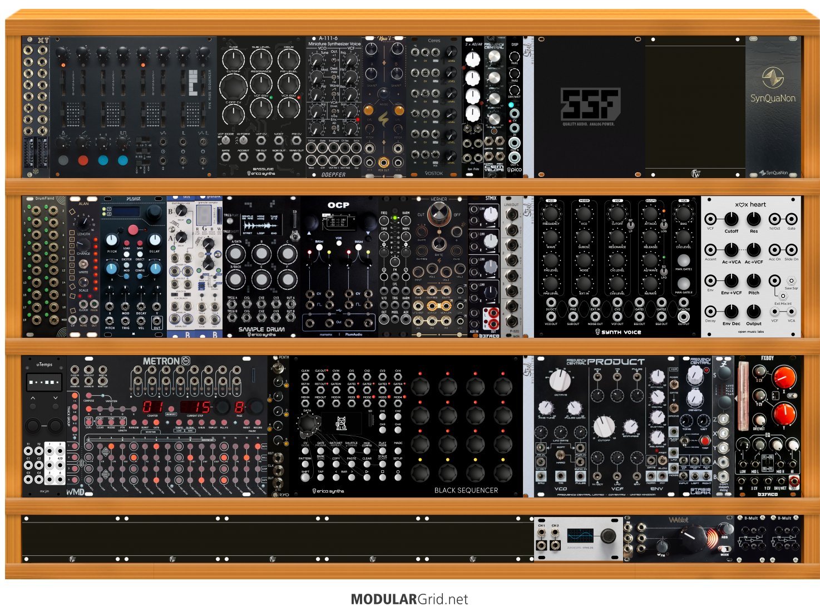Click the WMD logo on Metron
The image size is (820, 611).
point(76,492)
